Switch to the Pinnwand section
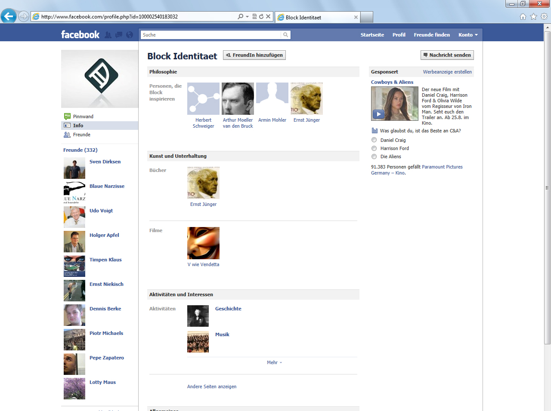Viewport: 551px width, 411px height. tap(83, 117)
